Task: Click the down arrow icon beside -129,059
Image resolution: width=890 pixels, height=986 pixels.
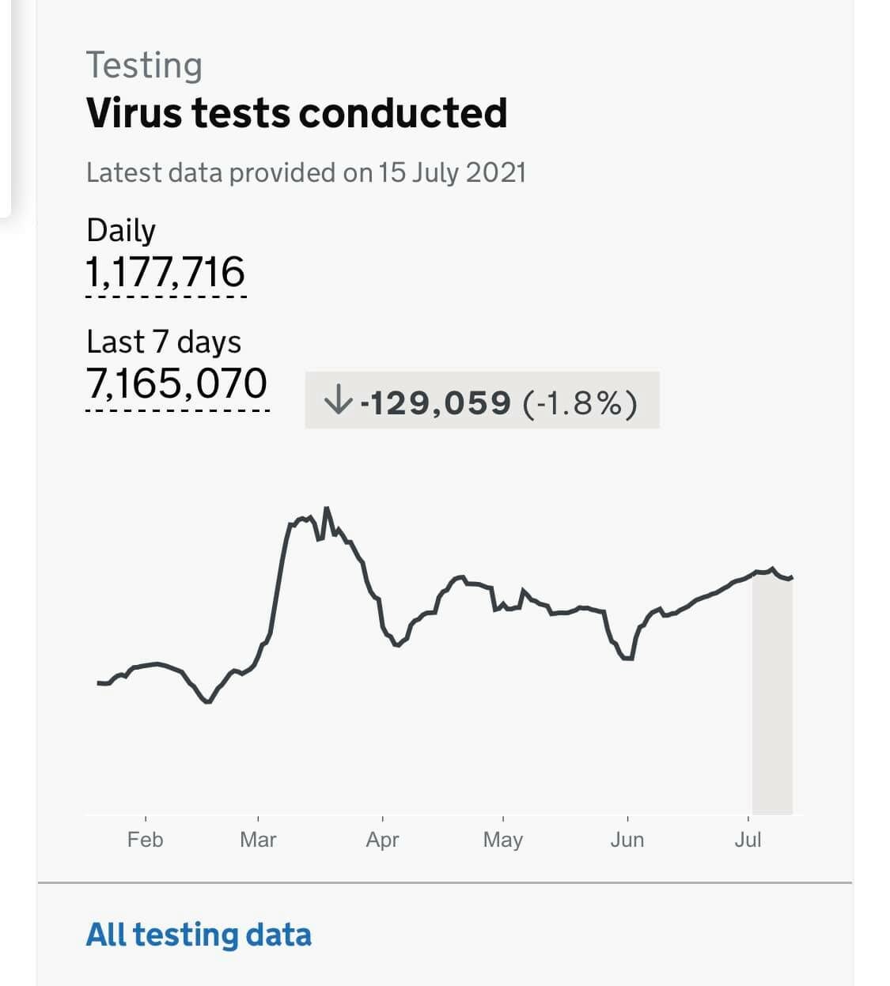Action: click(338, 400)
